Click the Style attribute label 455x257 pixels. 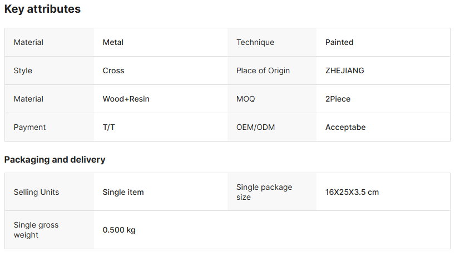pyautogui.click(x=23, y=70)
